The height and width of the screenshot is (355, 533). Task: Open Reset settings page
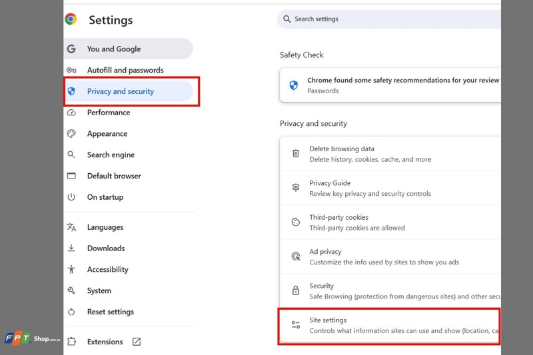point(129,312)
